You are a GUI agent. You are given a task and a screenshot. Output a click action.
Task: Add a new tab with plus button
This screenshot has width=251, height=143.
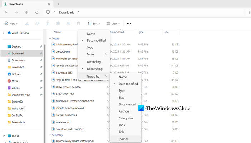[x=58, y=4]
